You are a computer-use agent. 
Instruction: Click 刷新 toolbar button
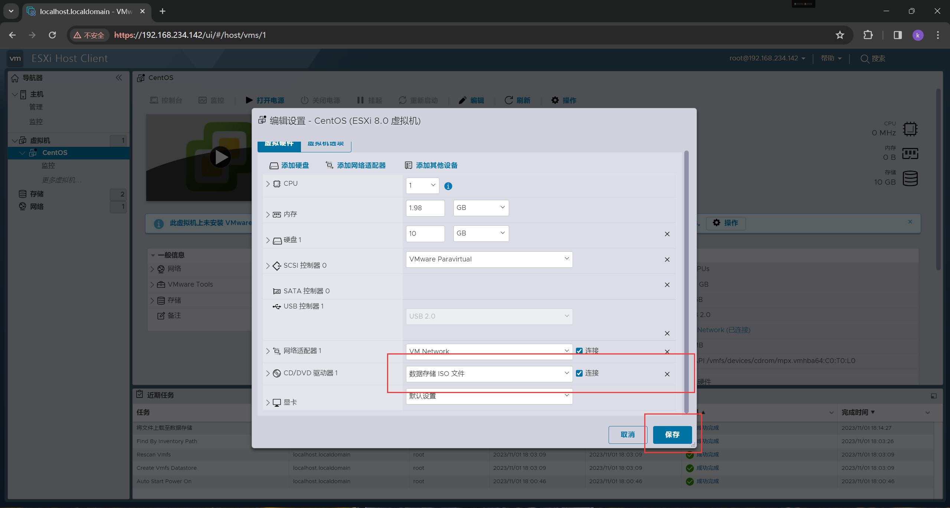tap(518, 100)
